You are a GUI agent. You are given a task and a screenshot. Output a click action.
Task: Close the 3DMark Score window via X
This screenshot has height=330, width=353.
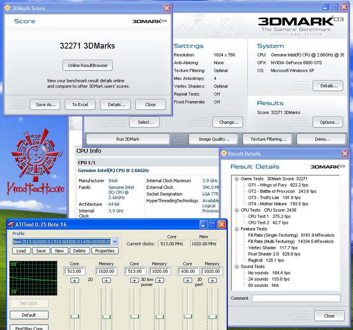[167, 8]
